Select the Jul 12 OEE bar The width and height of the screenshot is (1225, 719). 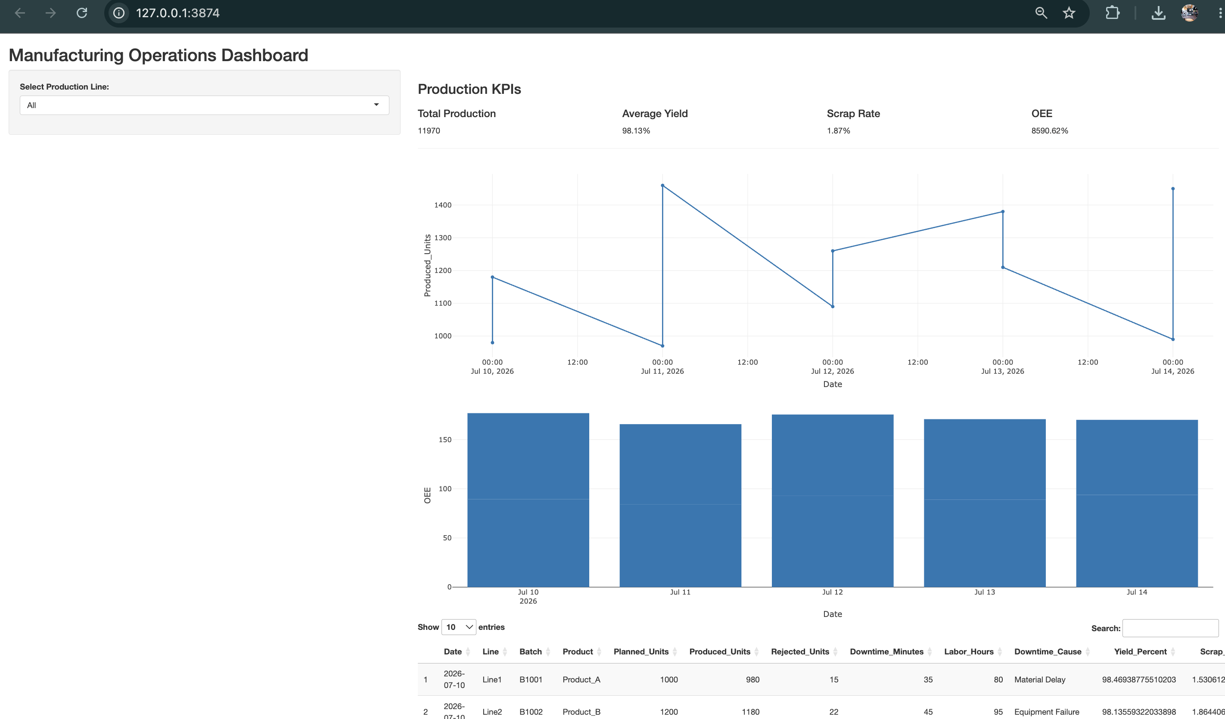coord(832,500)
